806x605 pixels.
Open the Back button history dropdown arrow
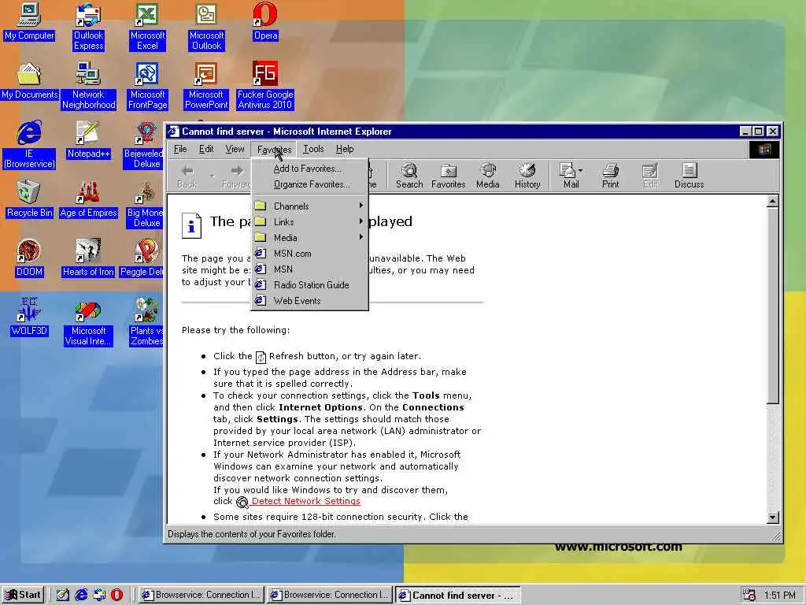(211, 176)
